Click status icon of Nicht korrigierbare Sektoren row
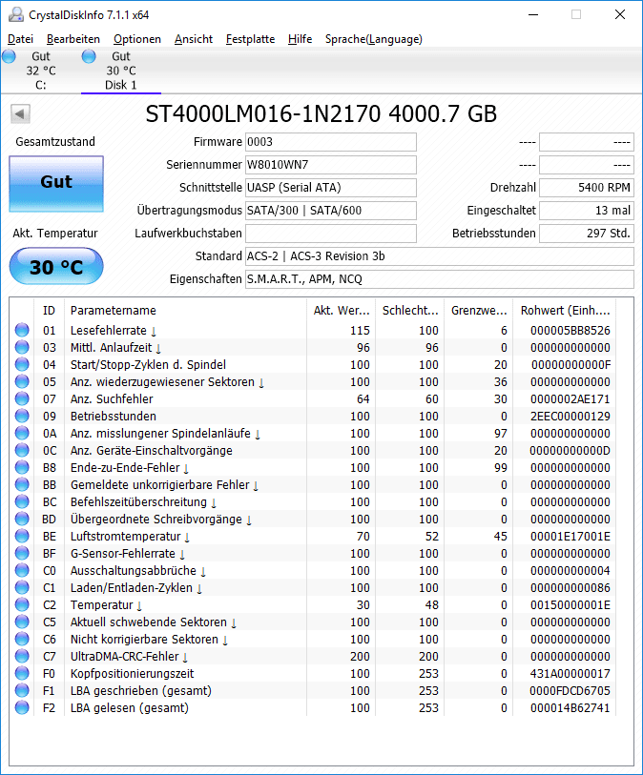The width and height of the screenshot is (643, 775). click(22, 639)
